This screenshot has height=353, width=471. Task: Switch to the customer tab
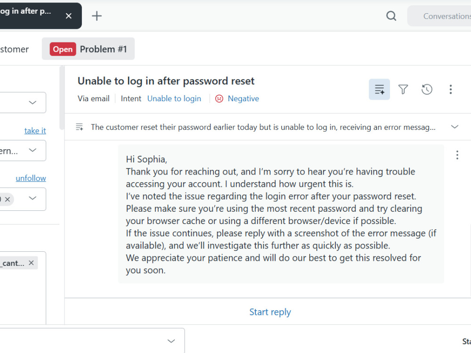pyautogui.click(x=14, y=49)
